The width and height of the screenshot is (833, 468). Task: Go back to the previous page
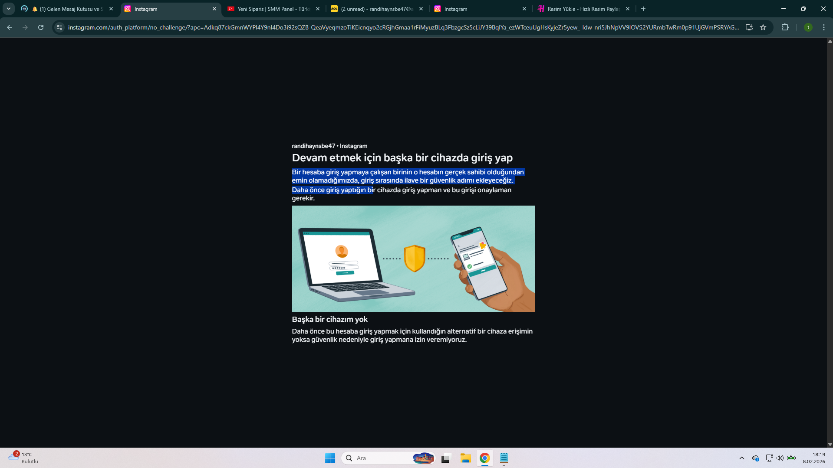[10, 27]
